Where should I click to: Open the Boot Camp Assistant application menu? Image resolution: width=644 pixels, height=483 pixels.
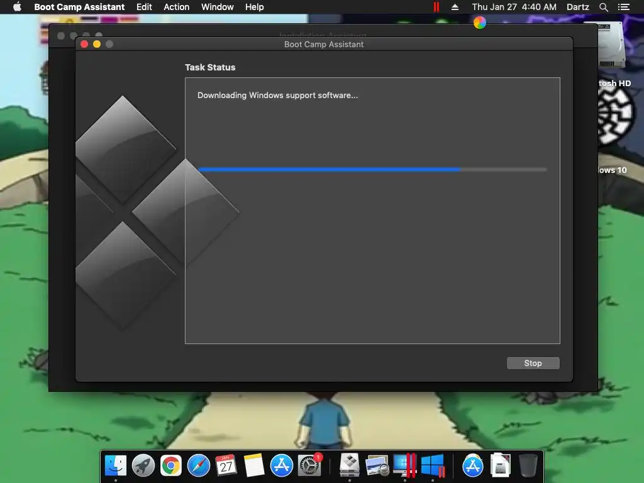[79, 7]
